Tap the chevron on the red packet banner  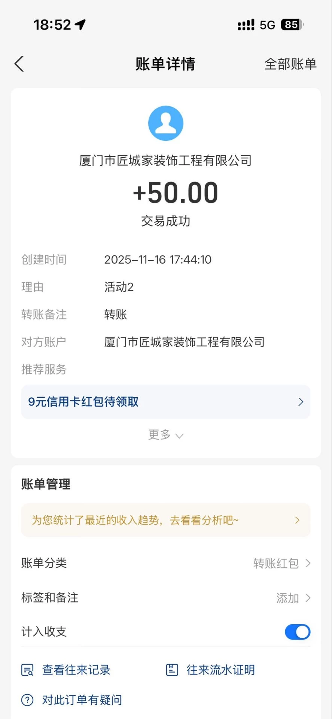tap(301, 402)
